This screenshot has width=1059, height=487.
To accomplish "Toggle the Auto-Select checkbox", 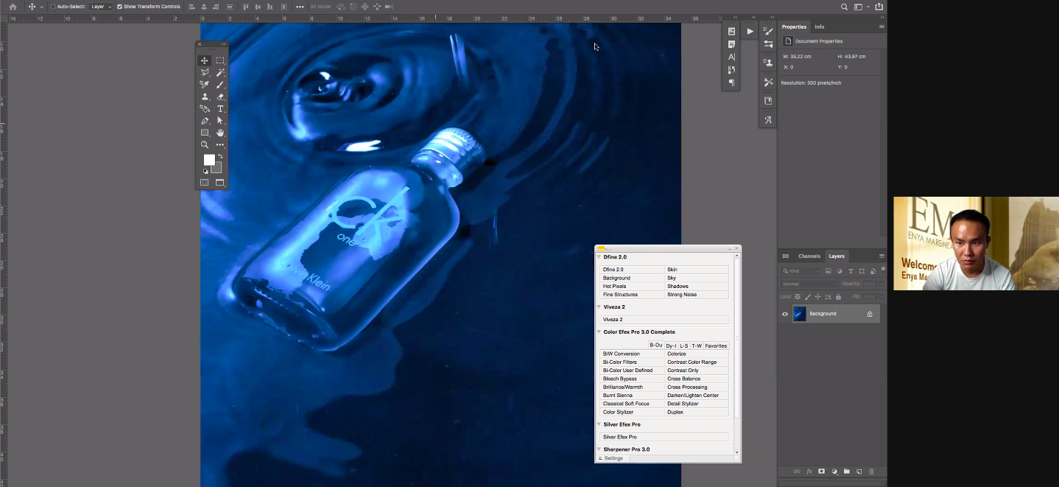I will (53, 7).
